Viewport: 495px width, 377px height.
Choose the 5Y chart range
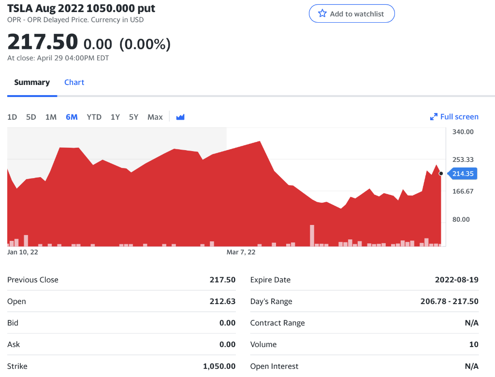coord(133,117)
